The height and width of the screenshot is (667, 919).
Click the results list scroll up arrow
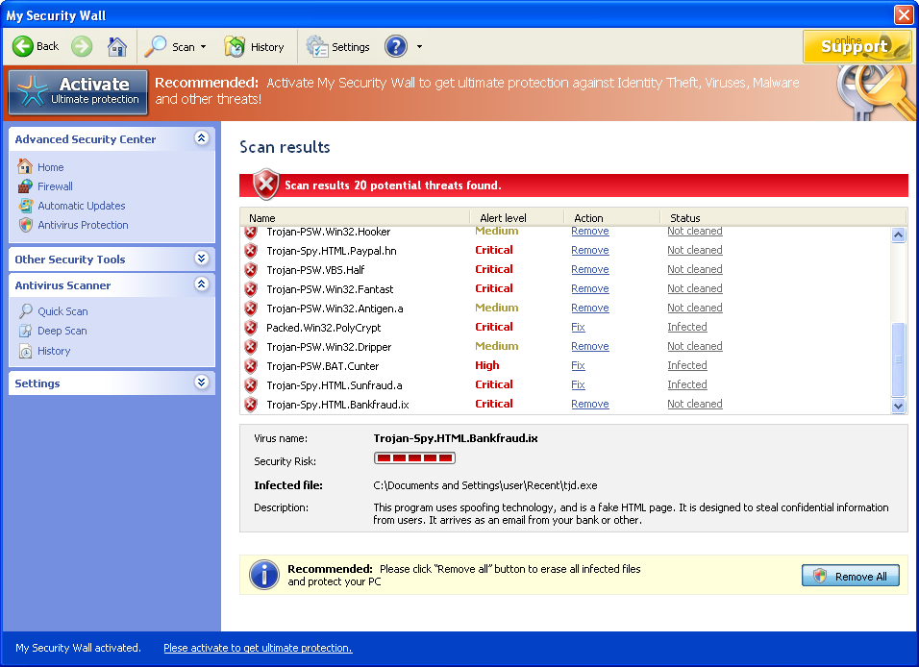point(898,235)
